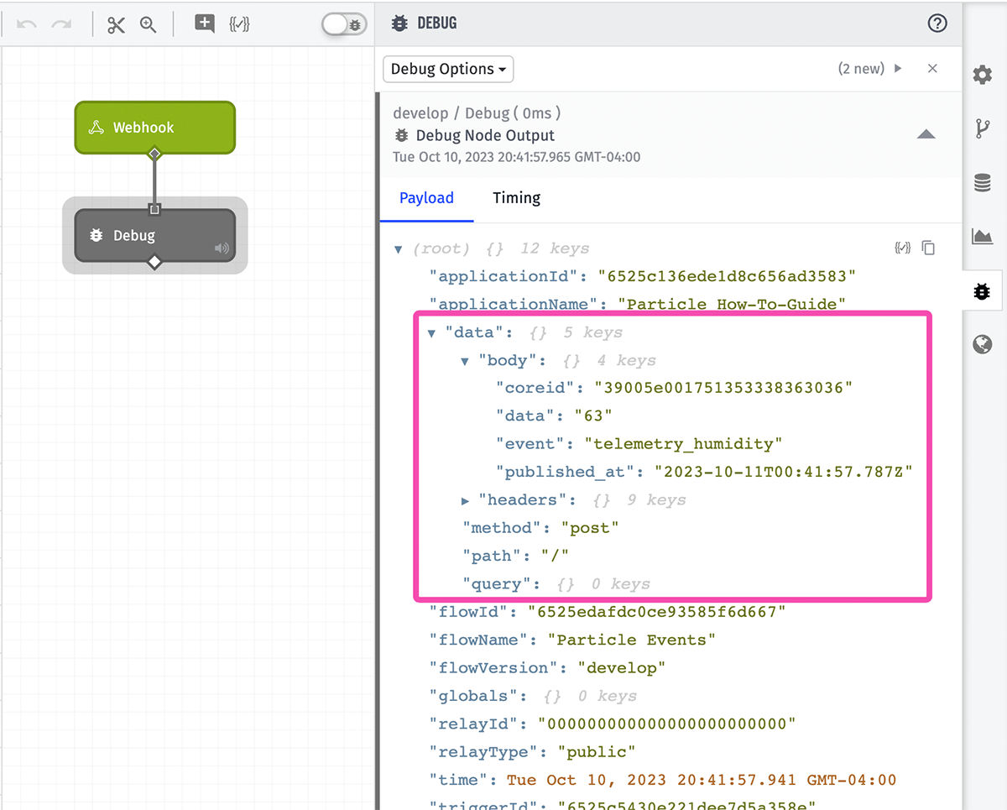1007x810 pixels.
Task: Click the Webhook node's webhook icon
Action: (97, 128)
